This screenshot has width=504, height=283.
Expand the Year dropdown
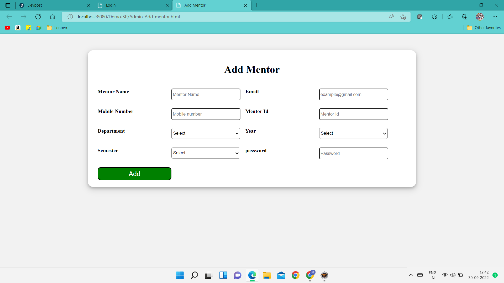[x=353, y=133]
